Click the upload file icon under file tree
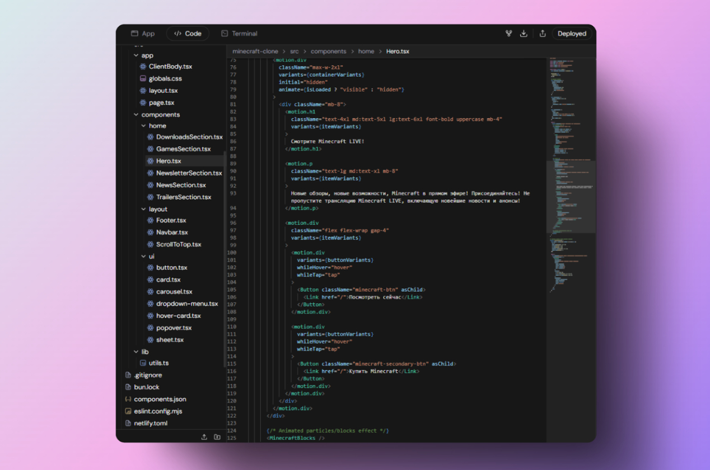This screenshot has width=710, height=470. pos(204,437)
